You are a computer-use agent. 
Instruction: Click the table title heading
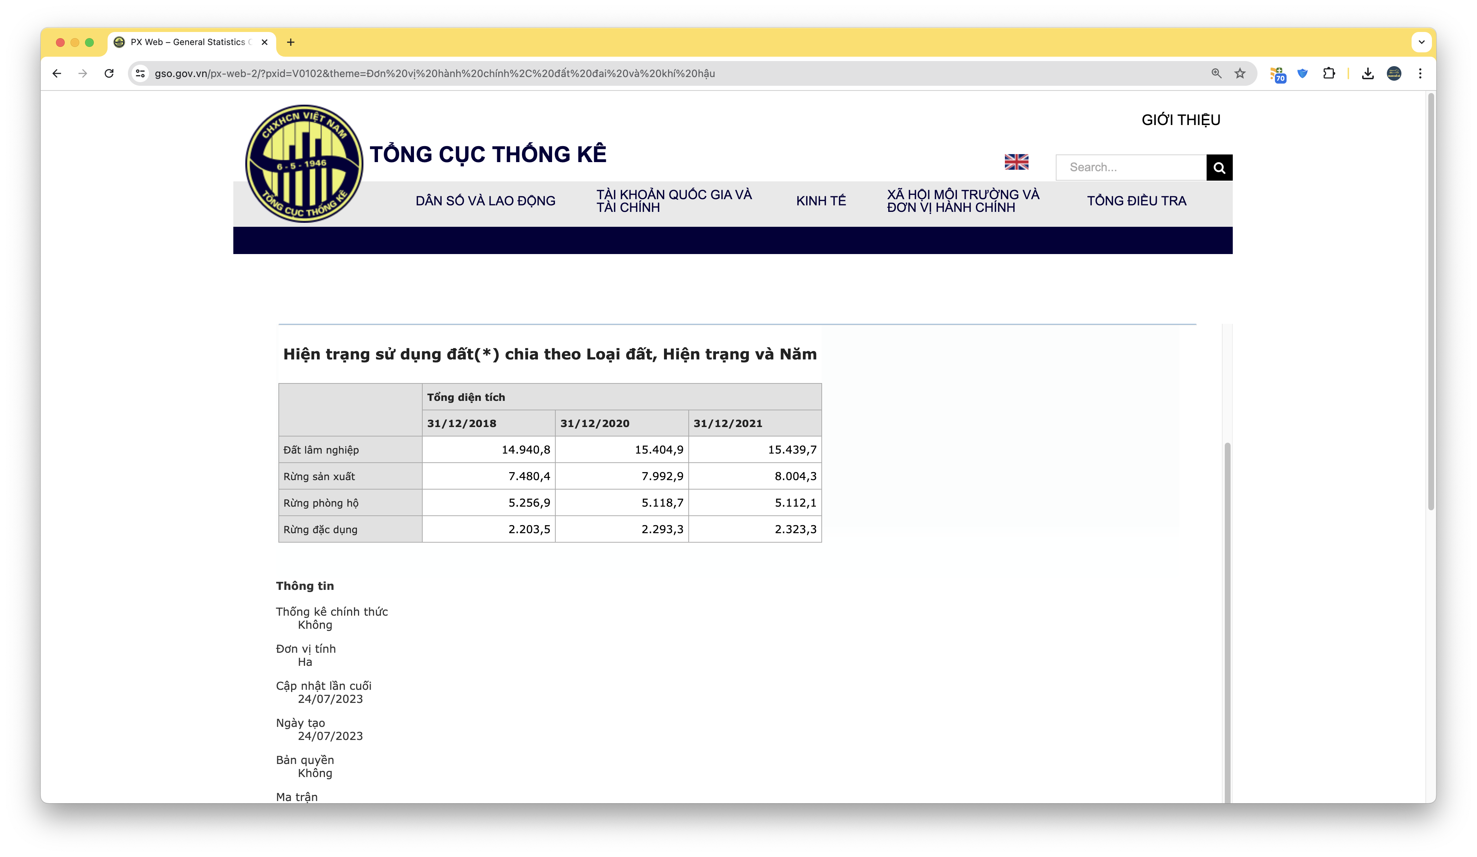[550, 354]
